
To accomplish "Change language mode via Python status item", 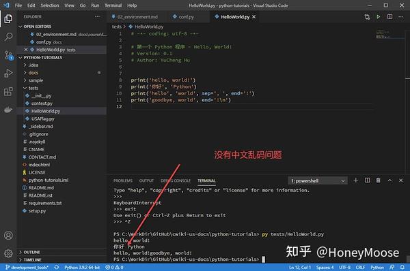I will [x=377, y=268].
